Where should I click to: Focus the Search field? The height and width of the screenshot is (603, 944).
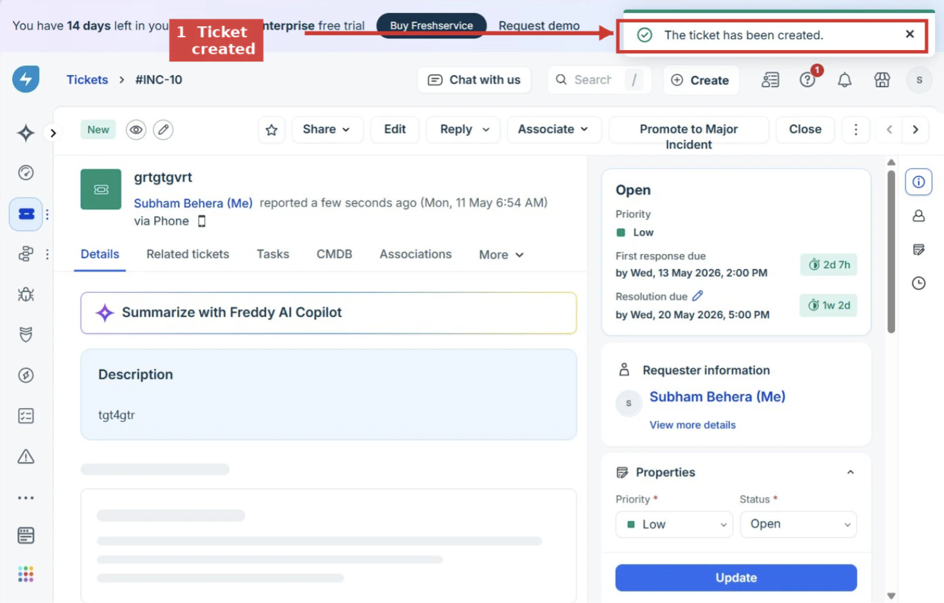pos(599,80)
